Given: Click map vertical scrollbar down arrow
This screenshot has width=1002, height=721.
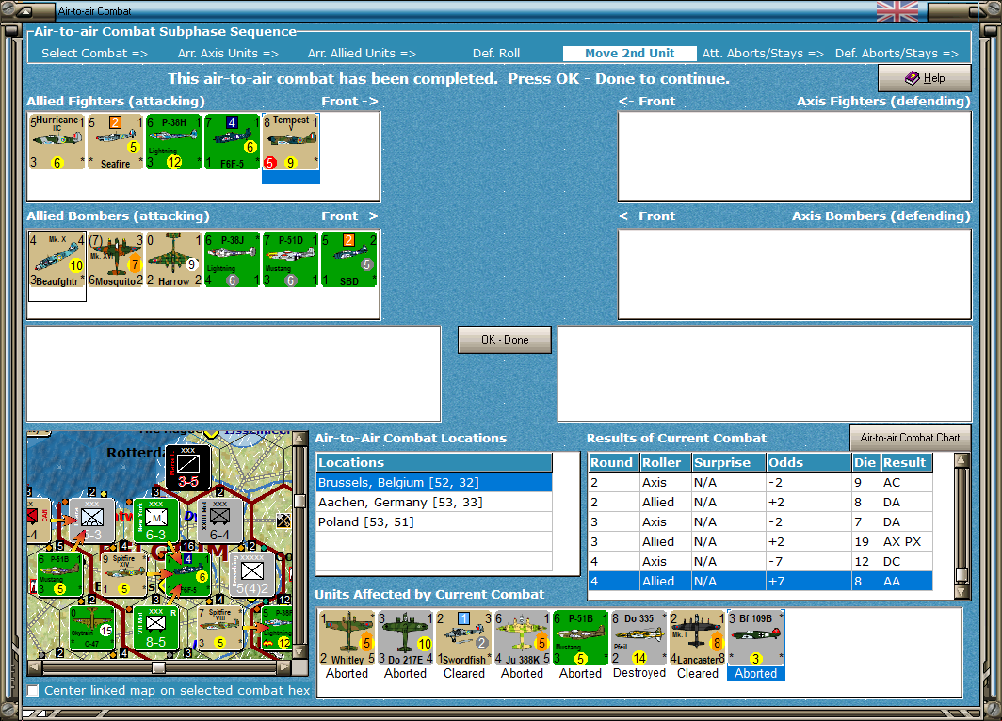Looking at the screenshot, I should (x=299, y=652).
